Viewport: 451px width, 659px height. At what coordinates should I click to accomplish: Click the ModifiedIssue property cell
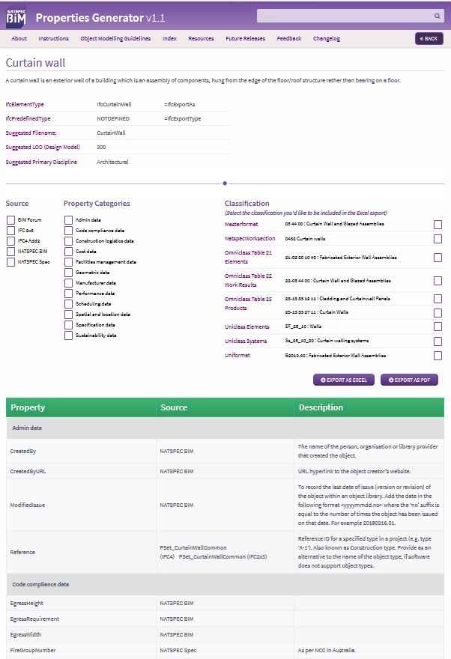coord(81,505)
